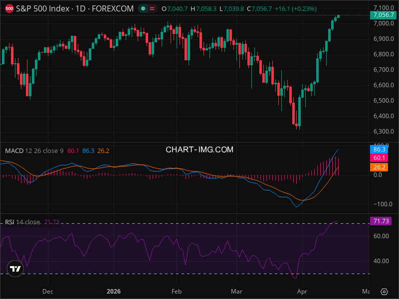Click the Feb time axis label

tap(177, 292)
